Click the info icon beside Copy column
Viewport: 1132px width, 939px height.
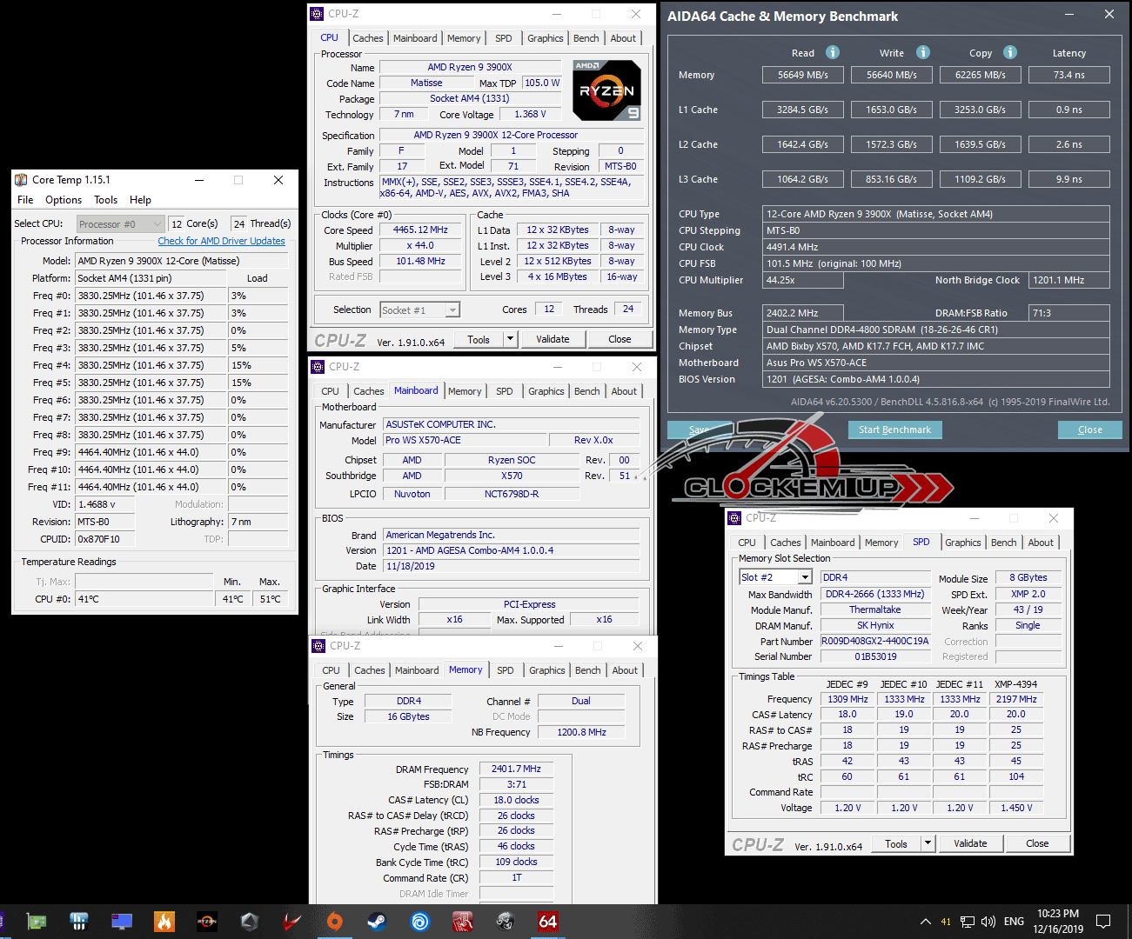coord(1010,52)
